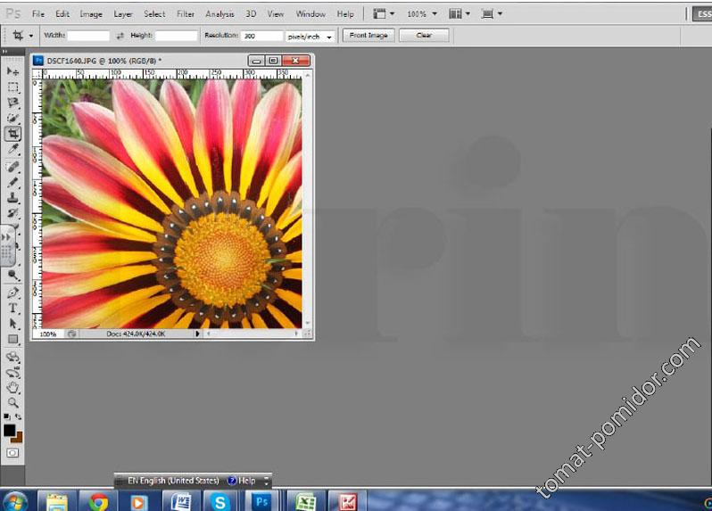Expand the status bar info arrow

click(x=199, y=334)
